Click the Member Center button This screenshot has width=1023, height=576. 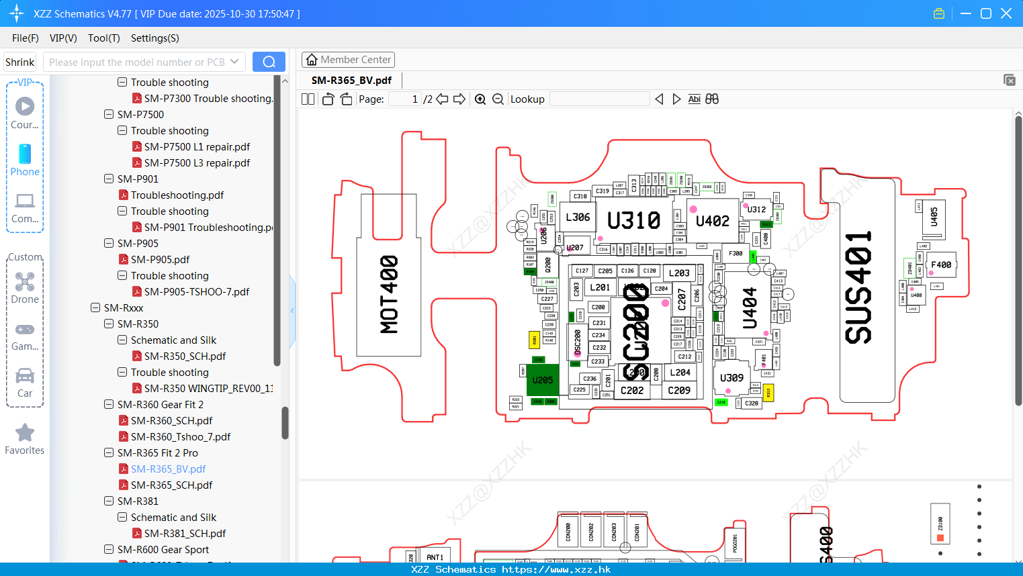pos(348,60)
